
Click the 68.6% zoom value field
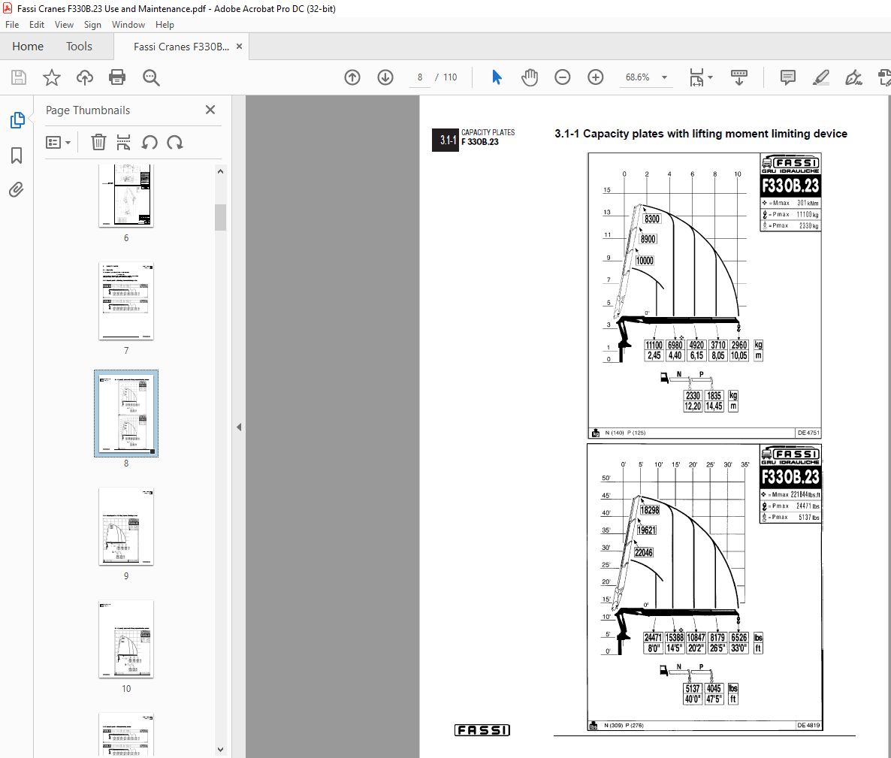[x=637, y=77]
